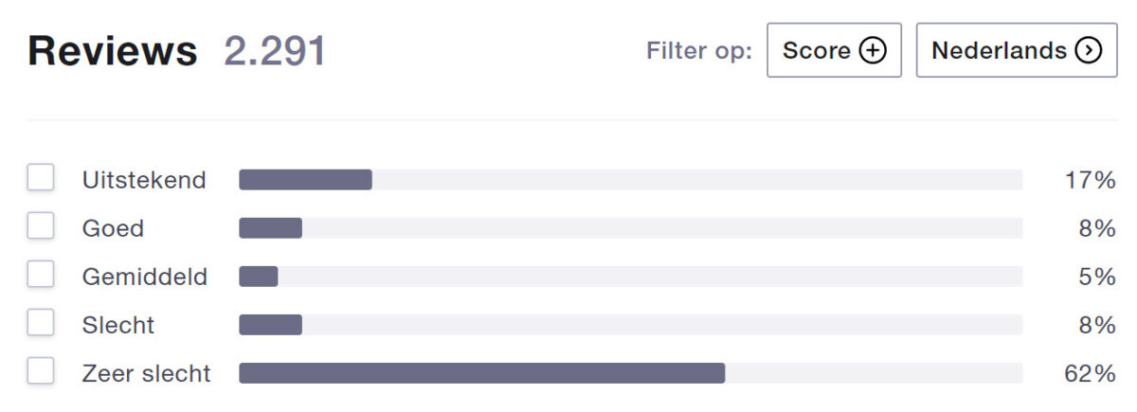Check the Goed rating checkbox

[x=41, y=226]
